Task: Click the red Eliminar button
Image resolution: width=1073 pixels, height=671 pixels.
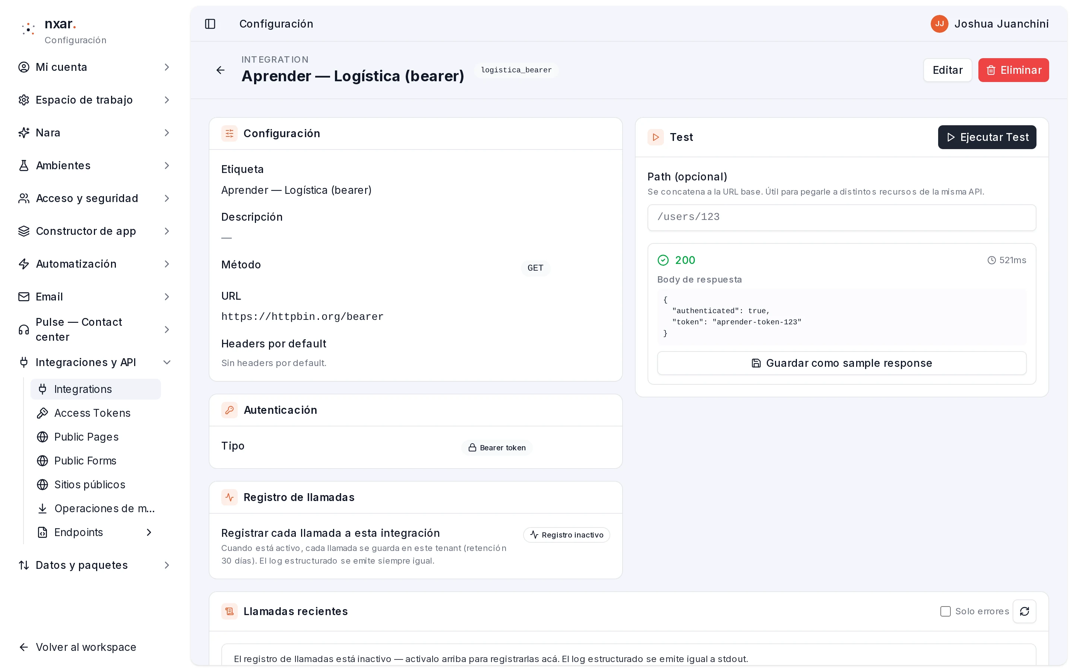Action: pos(1013,70)
